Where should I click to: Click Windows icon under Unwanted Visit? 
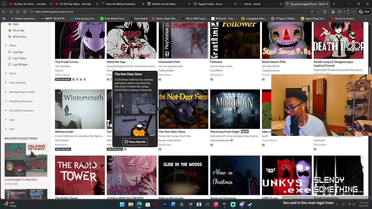click(160, 79)
